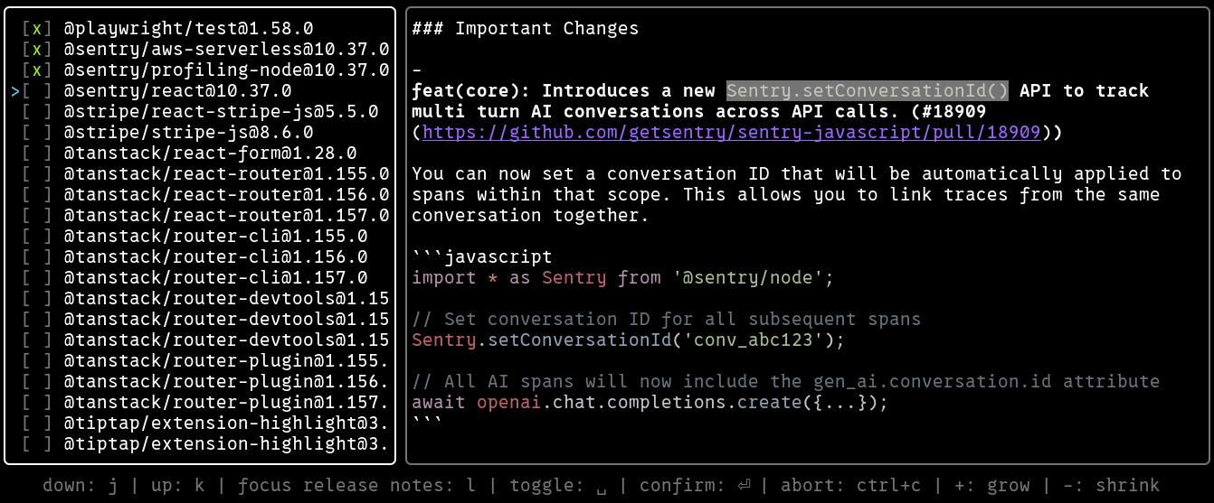Screen dimensions: 1214x503
Task: Open the sentry-javascript pull 18909 link
Action: pos(731,133)
